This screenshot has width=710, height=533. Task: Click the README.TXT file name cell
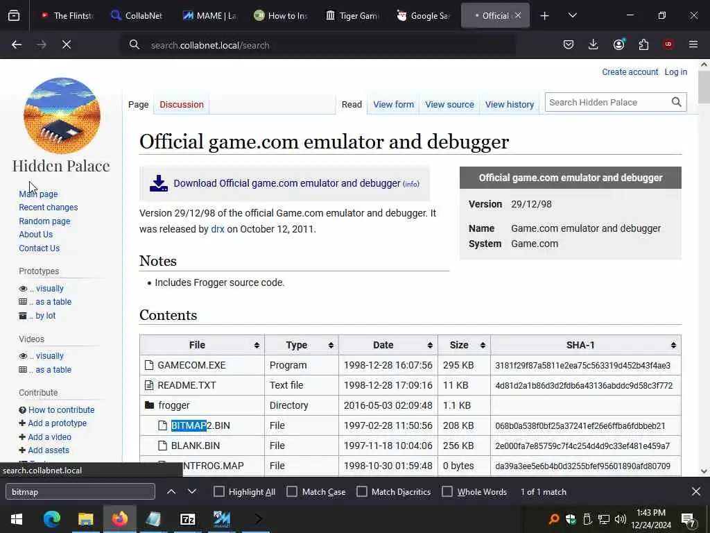pos(187,385)
